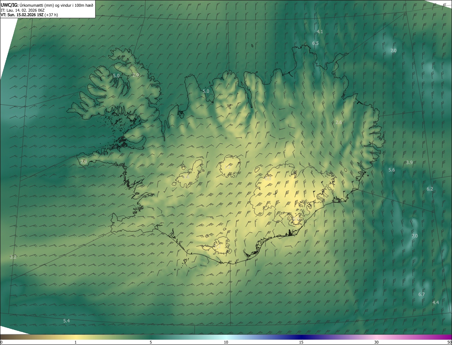Click the 2.6 label in northeast Iceland

(x=339, y=122)
